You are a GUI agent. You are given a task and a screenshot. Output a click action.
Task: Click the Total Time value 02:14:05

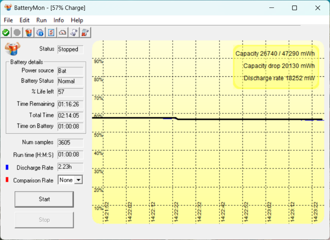pyautogui.click(x=70, y=116)
